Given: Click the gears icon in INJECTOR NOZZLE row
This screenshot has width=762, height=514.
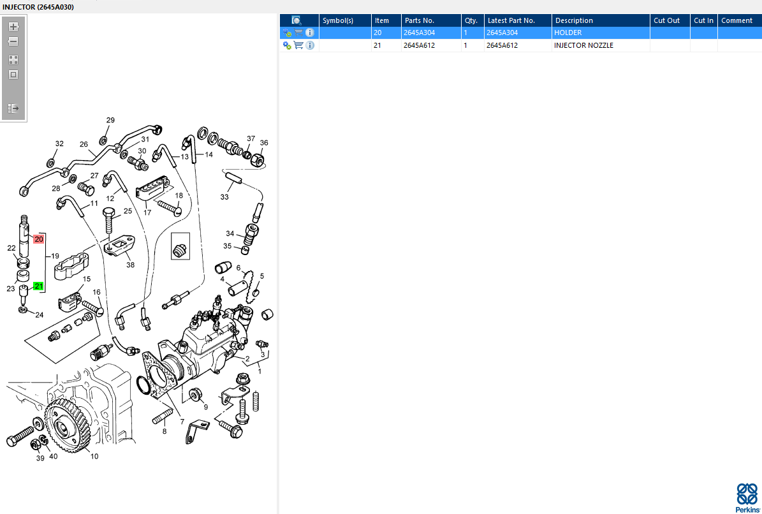Looking at the screenshot, I should [x=287, y=46].
